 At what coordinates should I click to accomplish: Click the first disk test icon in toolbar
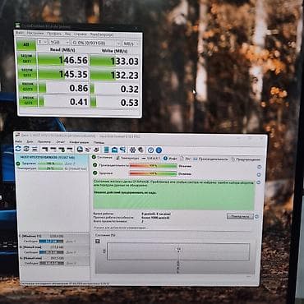(x=44, y=150)
